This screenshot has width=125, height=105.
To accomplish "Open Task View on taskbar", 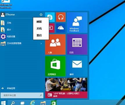I will pos(22,103).
